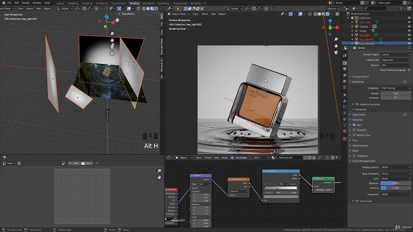The image size is (413, 232).
Task: Enable the Adaptive Sampling checkbox
Action: pyautogui.click(x=357, y=104)
